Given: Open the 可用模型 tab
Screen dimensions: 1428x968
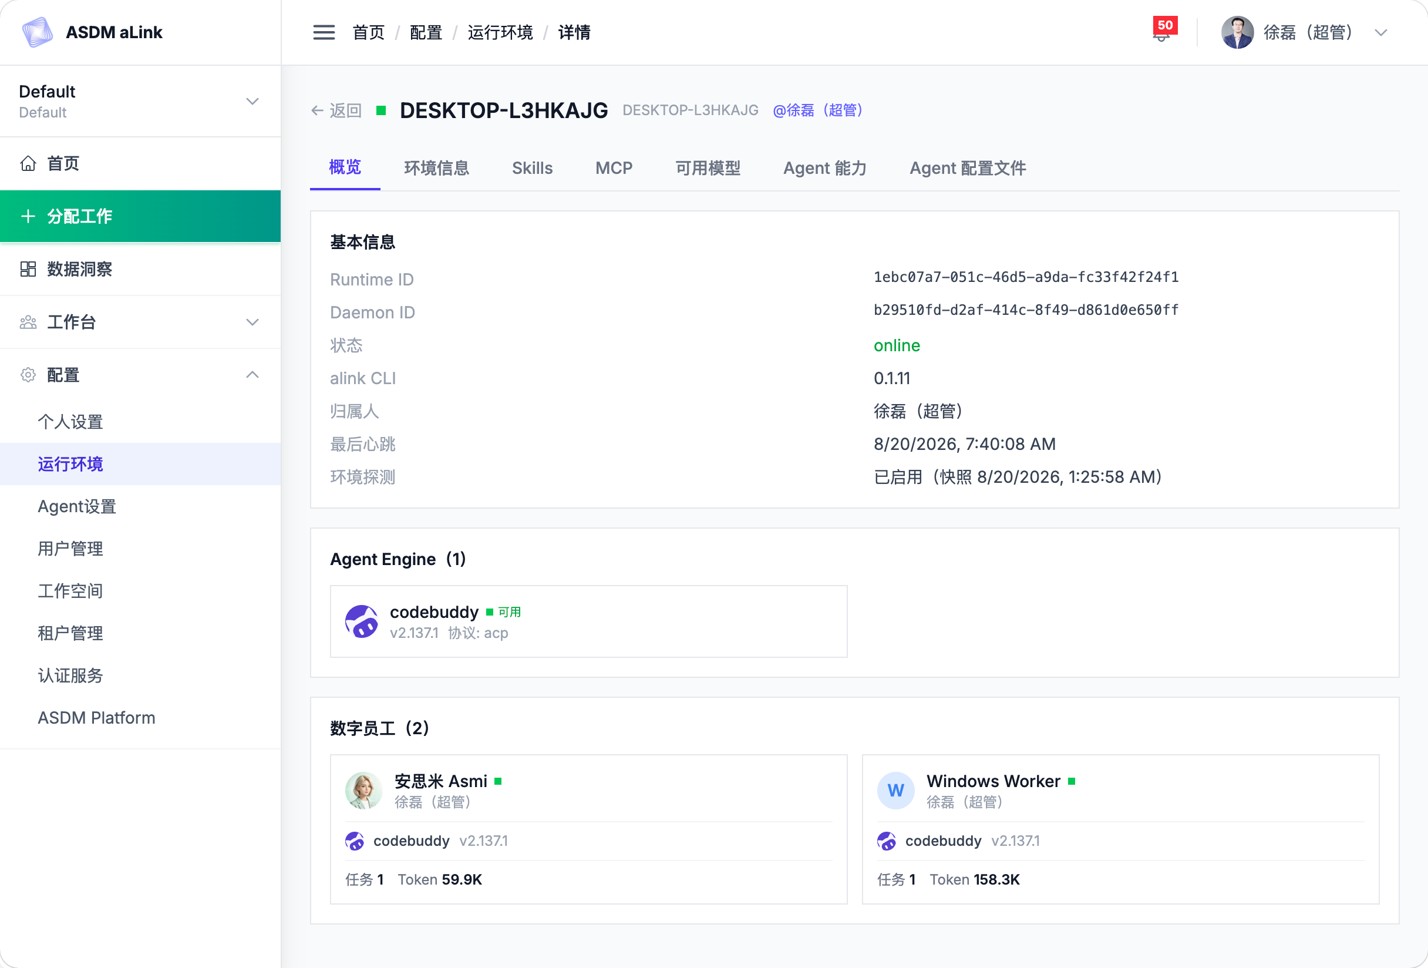Looking at the screenshot, I should pyautogui.click(x=708, y=168).
